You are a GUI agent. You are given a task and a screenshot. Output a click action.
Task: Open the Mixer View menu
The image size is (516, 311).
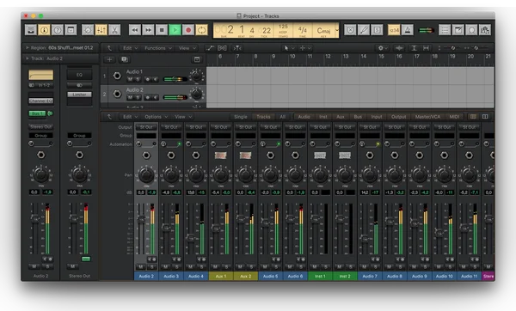pos(182,117)
